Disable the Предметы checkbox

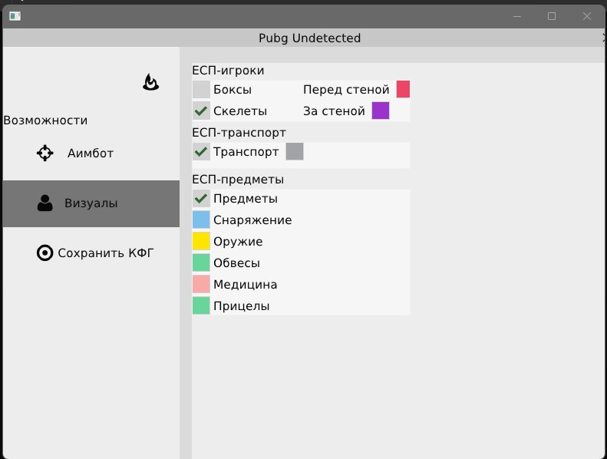[x=201, y=199]
